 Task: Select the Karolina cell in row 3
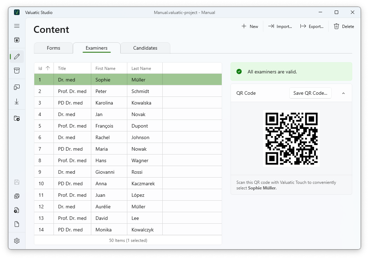109,102
